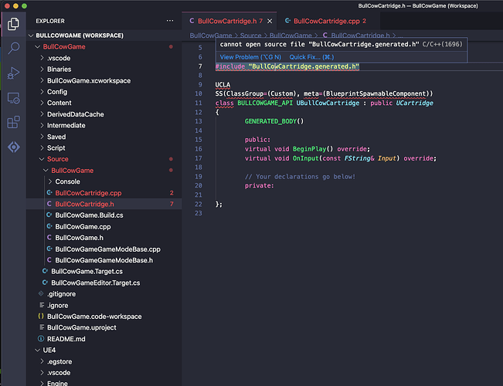Open the Explorer view in activity bar
The width and height of the screenshot is (503, 386).
(x=13, y=24)
